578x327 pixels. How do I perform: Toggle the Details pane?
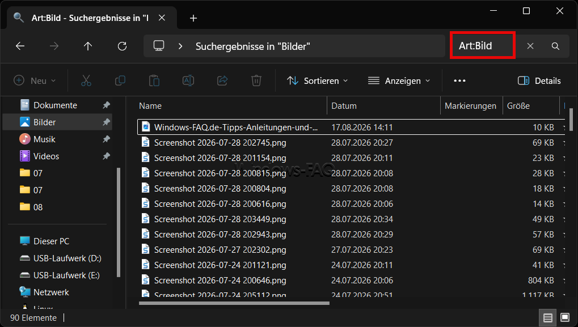[x=539, y=80]
